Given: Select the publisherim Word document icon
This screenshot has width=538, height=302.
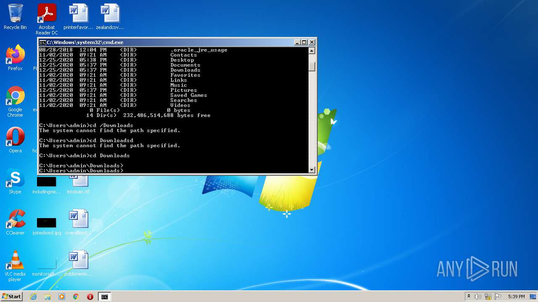Looking at the screenshot, I should [78, 263].
